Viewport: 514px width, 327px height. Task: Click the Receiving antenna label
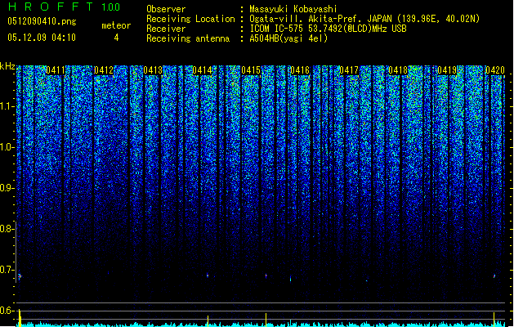[x=188, y=38]
